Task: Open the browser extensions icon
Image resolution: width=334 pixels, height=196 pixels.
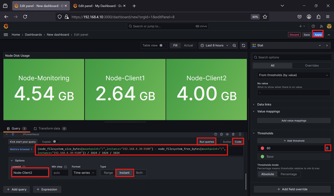Action: (319, 17)
